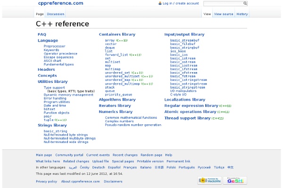Open the unordered_set link
This screenshot has height=188, width=283.
[117, 73]
